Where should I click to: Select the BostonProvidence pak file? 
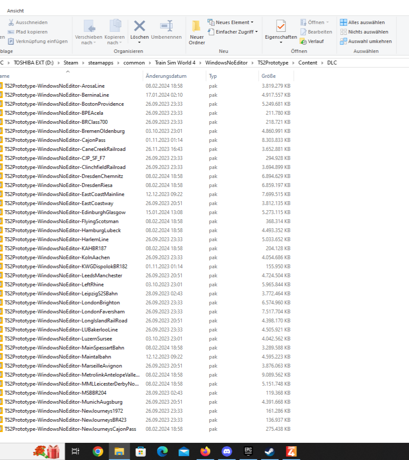(64, 104)
